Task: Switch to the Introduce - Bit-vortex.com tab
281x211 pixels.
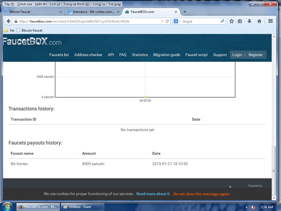Action: tap(93, 12)
